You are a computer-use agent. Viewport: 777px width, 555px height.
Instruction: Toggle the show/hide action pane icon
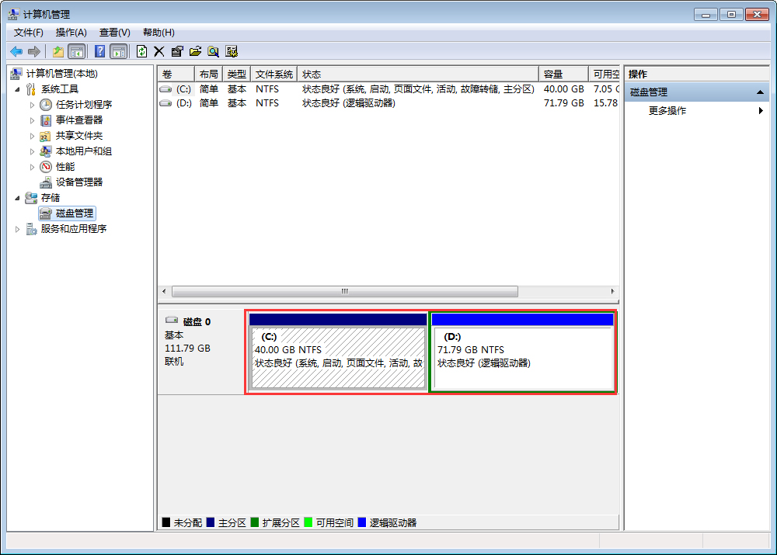(x=117, y=51)
